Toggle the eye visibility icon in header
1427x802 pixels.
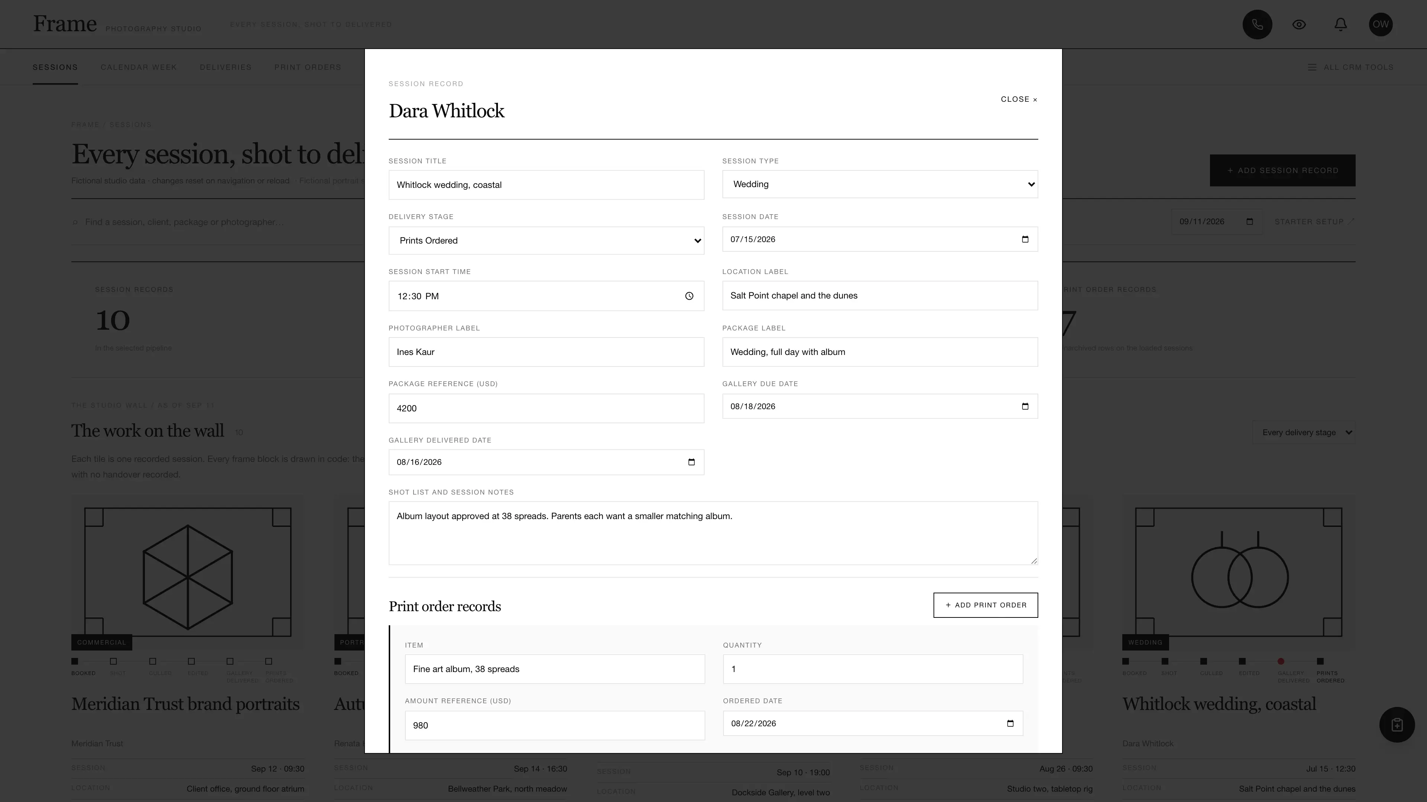1299,25
